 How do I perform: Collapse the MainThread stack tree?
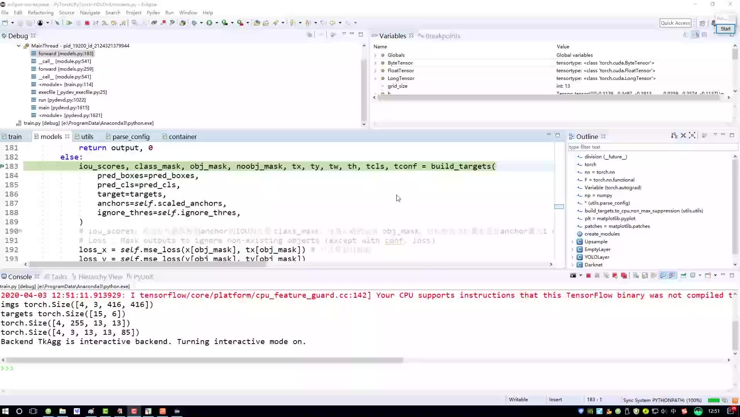tap(19, 46)
